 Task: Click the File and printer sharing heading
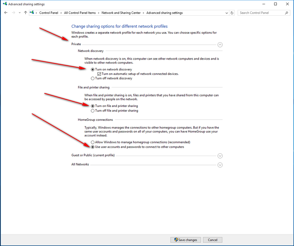tap(93, 87)
